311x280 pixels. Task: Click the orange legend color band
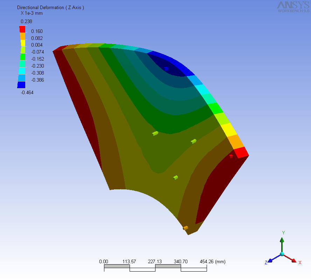click(x=23, y=36)
